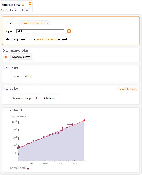Viewport: 142px width, 175px height.
Task: Click the orange arrow beside Moore's law interpretation
Action: [5, 57]
